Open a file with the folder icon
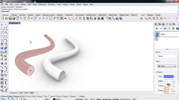The height and width of the screenshot is (100, 179). click(6, 18)
